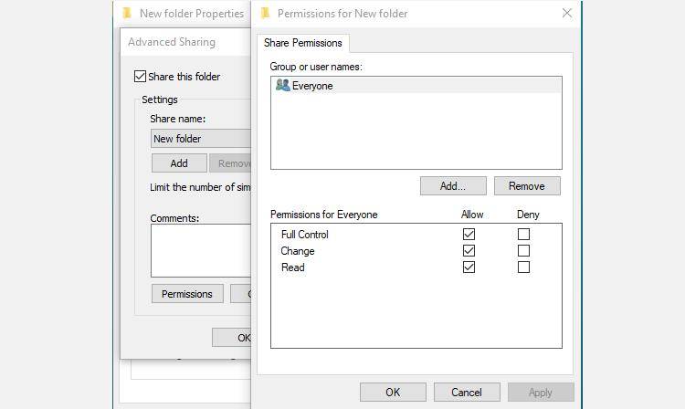Cancel the Permissions dialog
The height and width of the screenshot is (409, 685).
(x=466, y=393)
